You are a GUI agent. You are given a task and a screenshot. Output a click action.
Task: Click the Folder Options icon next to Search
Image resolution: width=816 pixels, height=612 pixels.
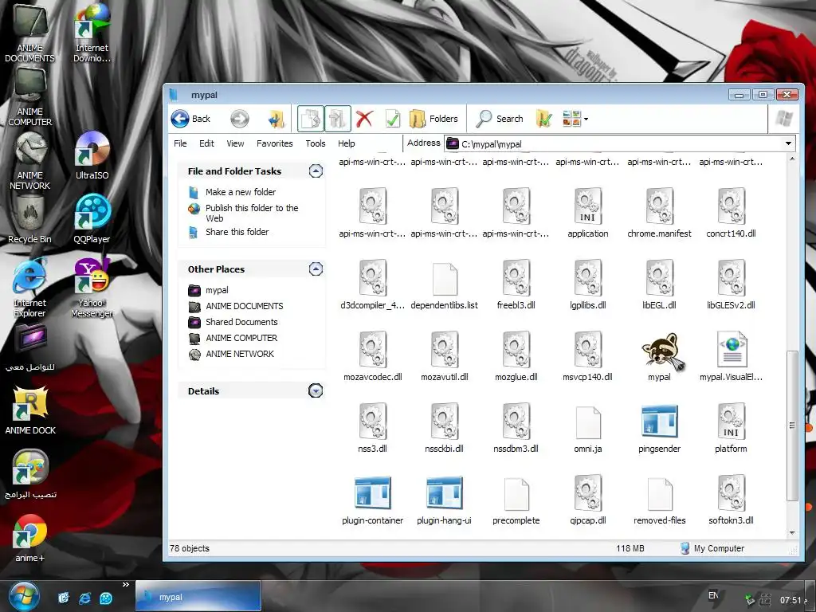543,119
